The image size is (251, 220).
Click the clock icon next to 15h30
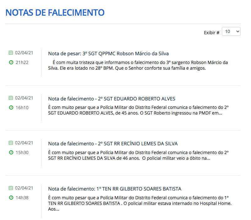11,152
